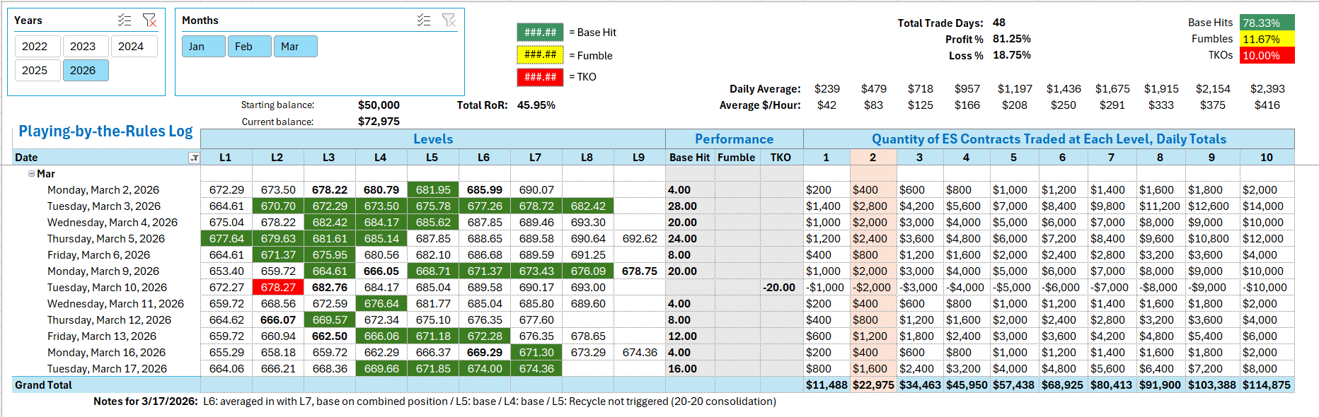1319x417 pixels.
Task: Select the red 678.27 cell on March 10
Action: point(278,288)
